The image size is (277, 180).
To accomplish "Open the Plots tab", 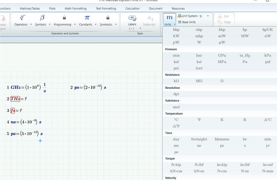I will tap(52, 9).
